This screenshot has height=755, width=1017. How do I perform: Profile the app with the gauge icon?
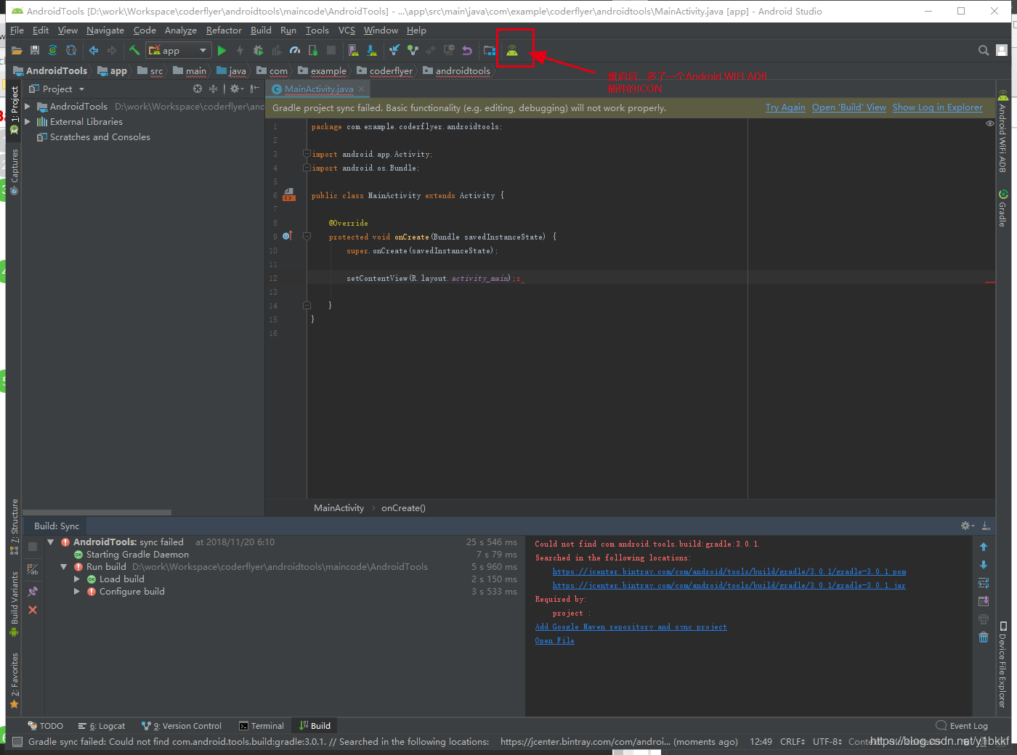(x=296, y=50)
